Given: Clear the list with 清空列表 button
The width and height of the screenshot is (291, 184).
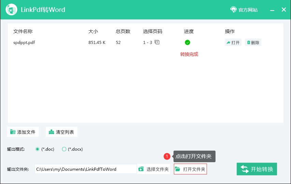Looking at the screenshot, I should point(61,132).
